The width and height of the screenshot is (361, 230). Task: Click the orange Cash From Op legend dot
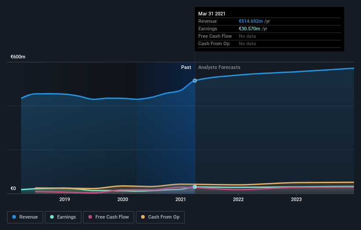(x=143, y=217)
